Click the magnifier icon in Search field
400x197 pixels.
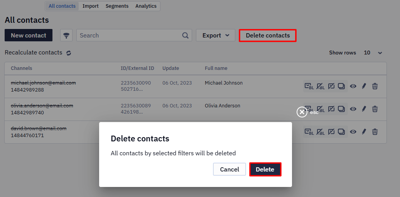coord(186,35)
